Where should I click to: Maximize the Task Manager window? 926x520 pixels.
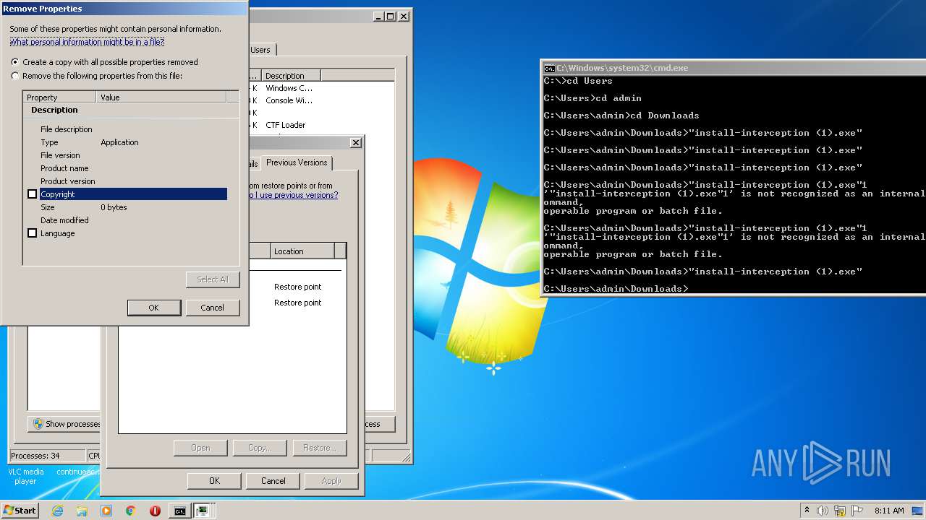point(391,17)
